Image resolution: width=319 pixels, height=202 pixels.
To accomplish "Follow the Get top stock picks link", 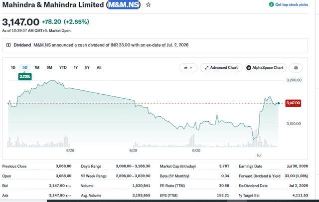I will [x=292, y=4].
